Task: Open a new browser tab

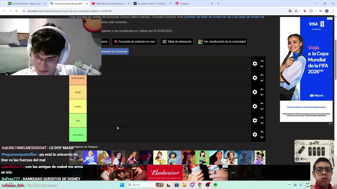Action: click(x=218, y=4)
